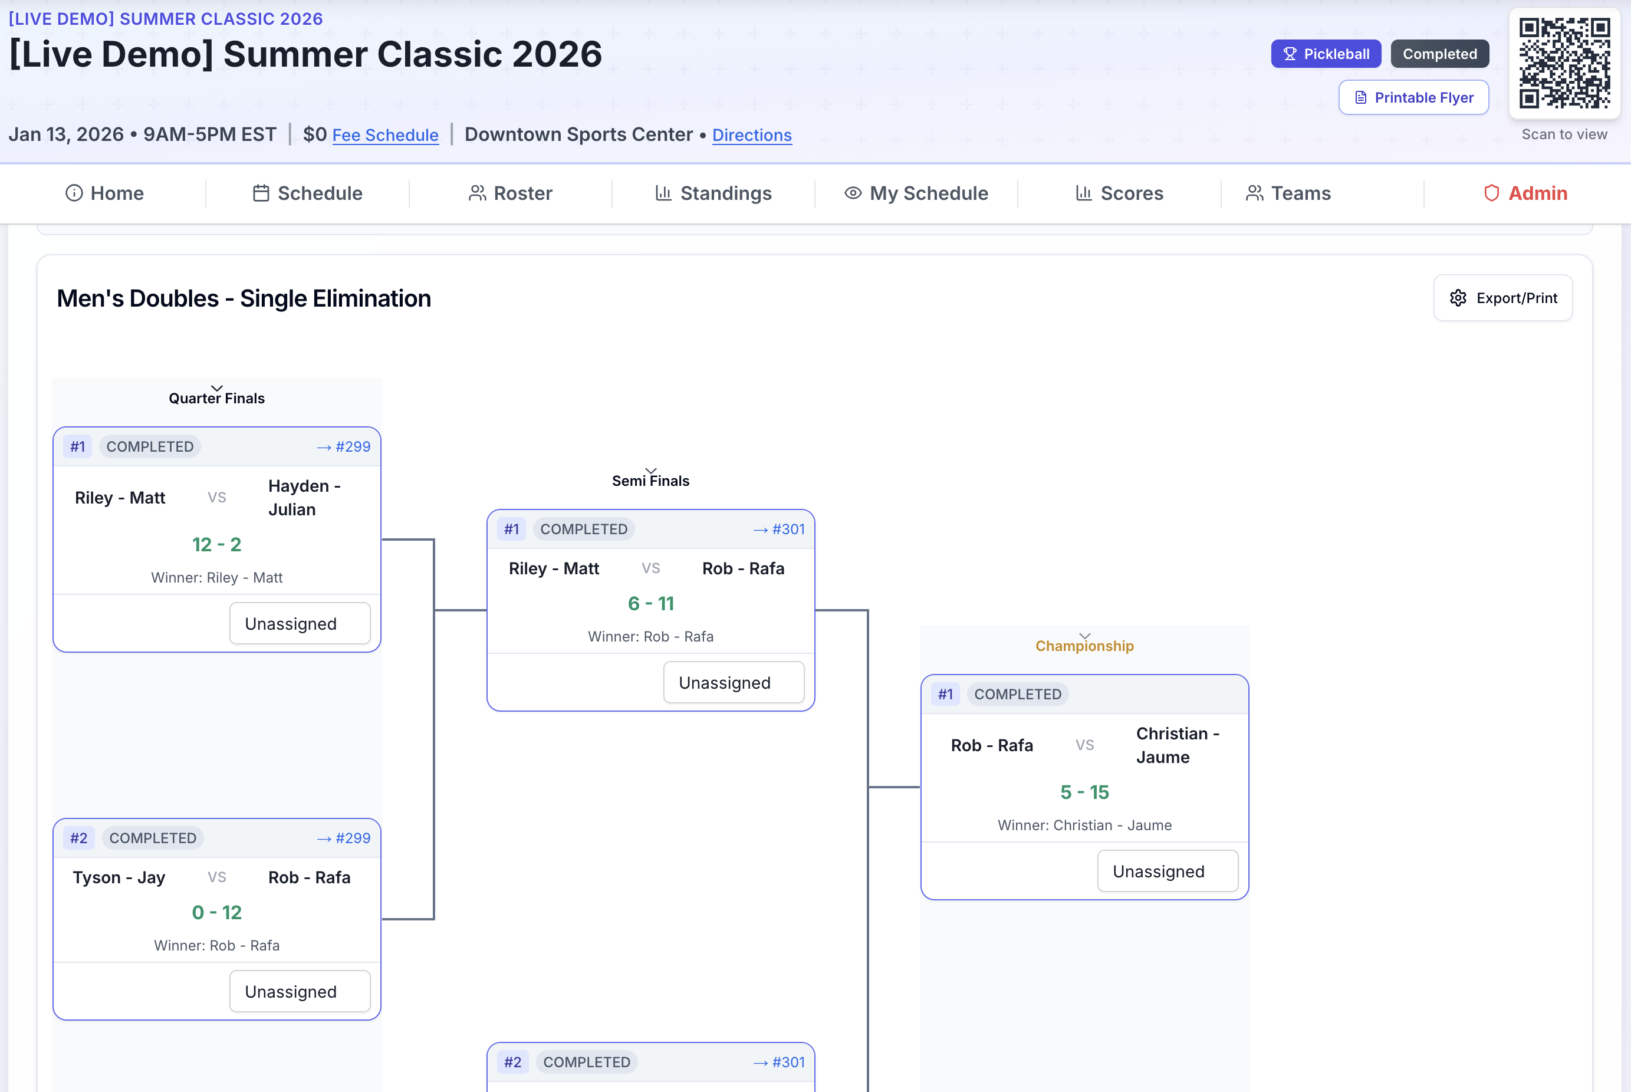Click the QR code to scan and view
The width and height of the screenshot is (1631, 1092).
tap(1564, 65)
